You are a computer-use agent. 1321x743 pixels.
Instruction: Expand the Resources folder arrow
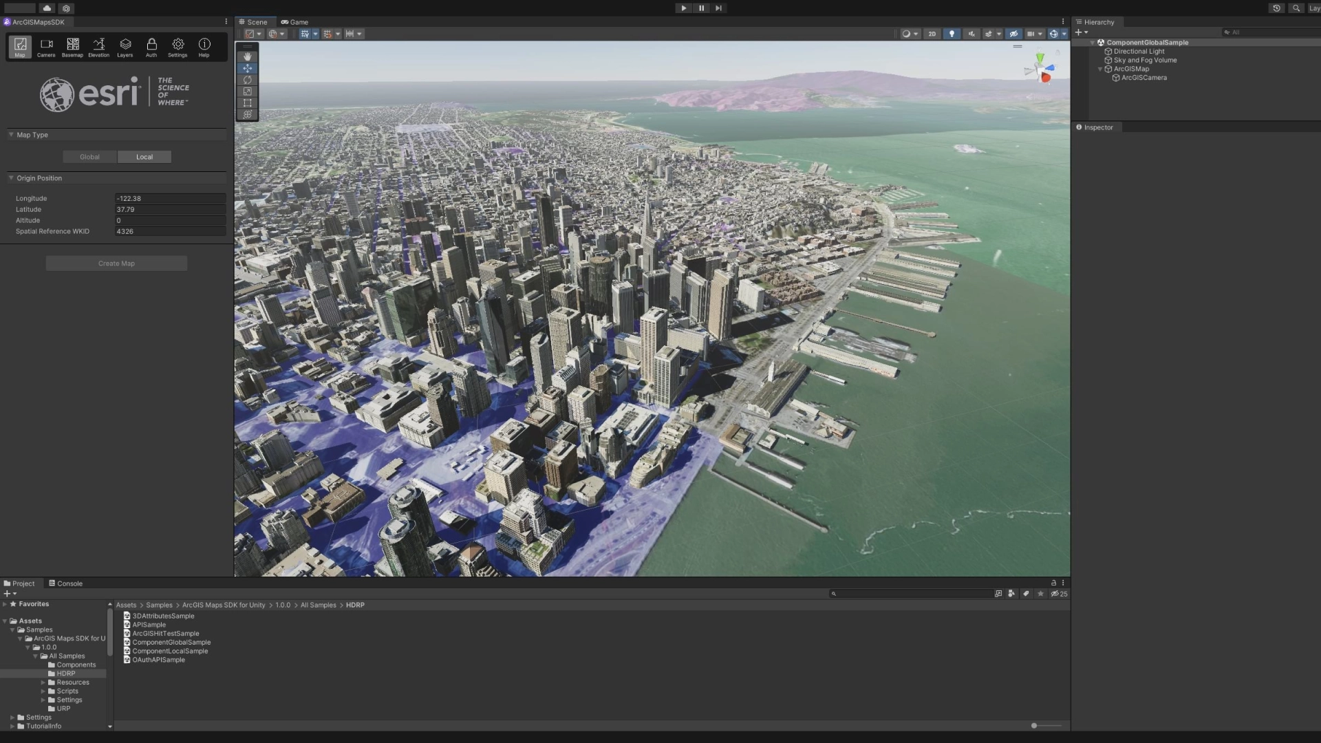pos(43,682)
